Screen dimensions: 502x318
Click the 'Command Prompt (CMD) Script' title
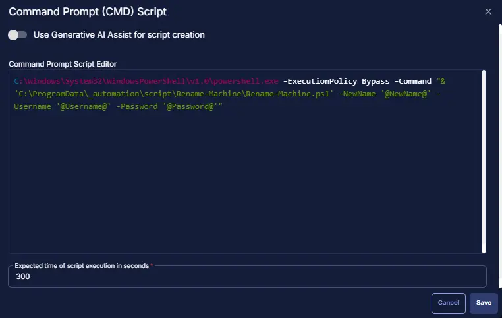click(x=88, y=11)
